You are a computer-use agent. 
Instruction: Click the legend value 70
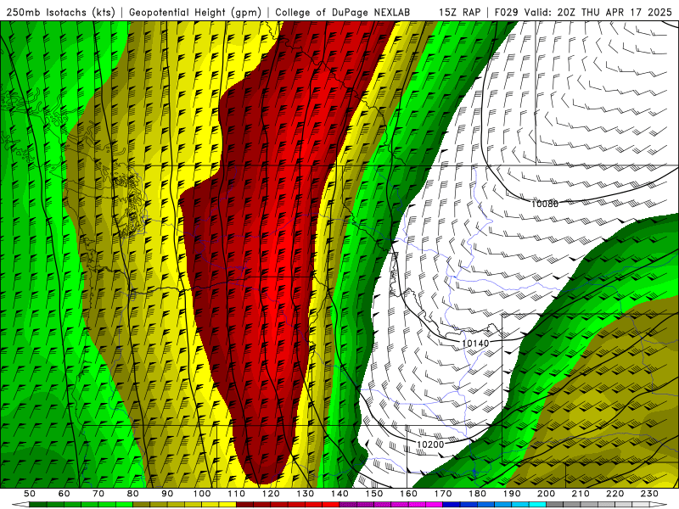coord(98,494)
